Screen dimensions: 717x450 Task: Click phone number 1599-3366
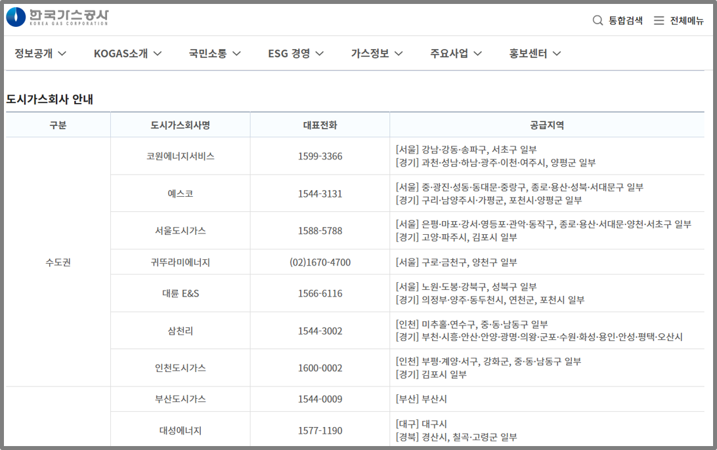pyautogui.click(x=320, y=156)
